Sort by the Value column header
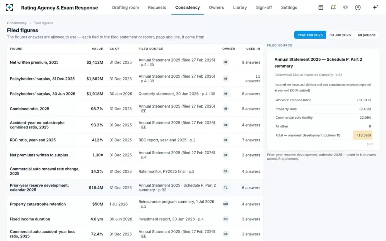The height and width of the screenshot is (241, 386). [97, 49]
